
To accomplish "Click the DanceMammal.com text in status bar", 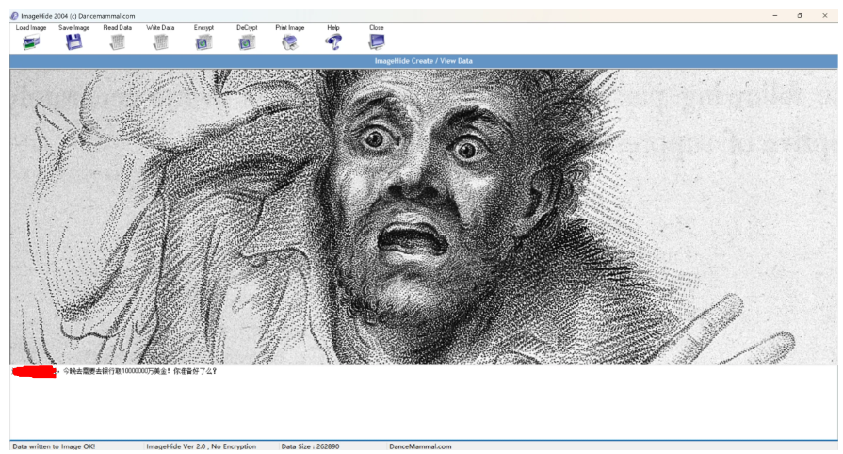I will (420, 446).
